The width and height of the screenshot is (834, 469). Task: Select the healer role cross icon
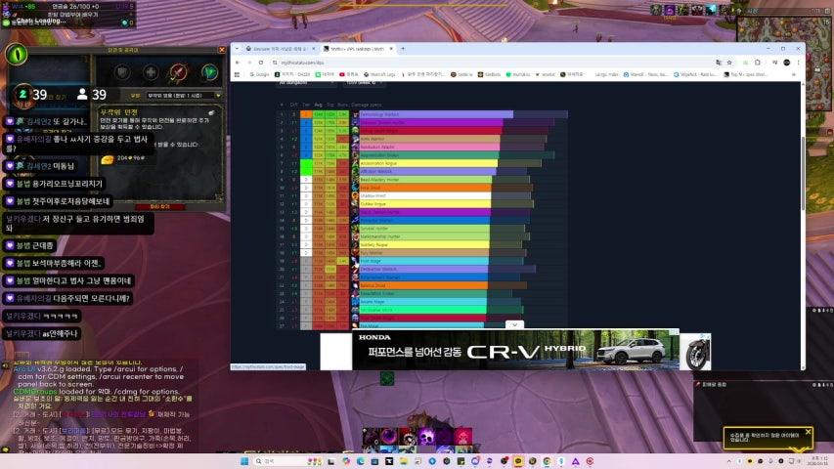coord(150,71)
